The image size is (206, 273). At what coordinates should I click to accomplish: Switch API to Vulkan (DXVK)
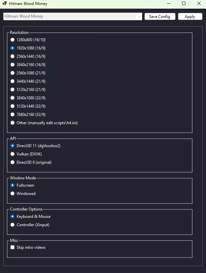click(13, 154)
